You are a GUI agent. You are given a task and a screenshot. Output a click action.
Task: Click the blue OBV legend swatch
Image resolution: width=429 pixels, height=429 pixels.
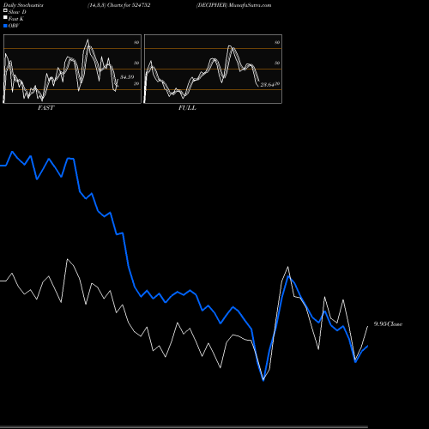[5, 26]
